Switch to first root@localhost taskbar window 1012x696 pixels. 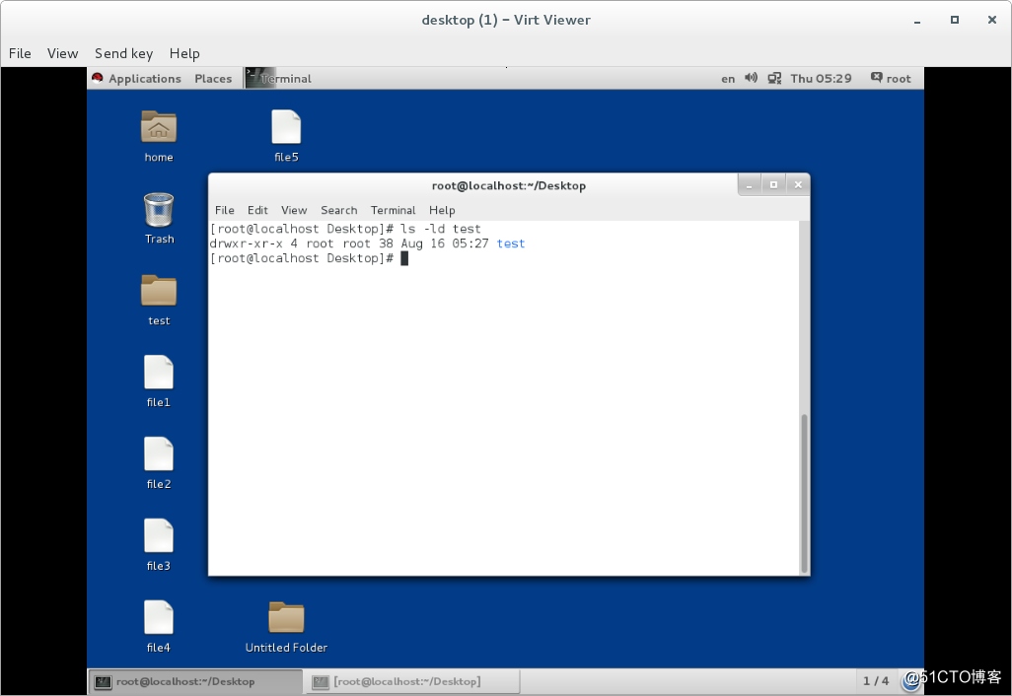195,682
